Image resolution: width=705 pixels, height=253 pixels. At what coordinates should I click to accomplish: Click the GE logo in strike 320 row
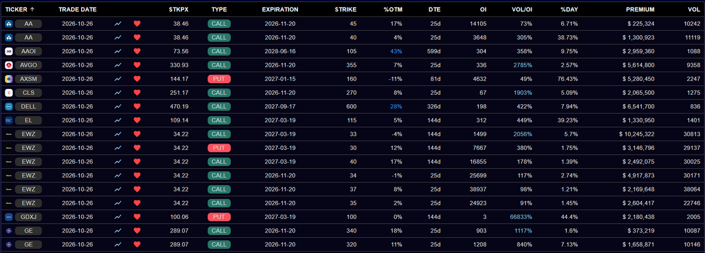tap(9, 244)
